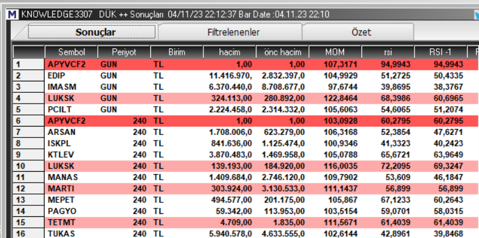Image resolution: width=479 pixels, height=238 pixels.
Task: Click symbol MARTI
Action: pyautogui.click(x=61, y=189)
